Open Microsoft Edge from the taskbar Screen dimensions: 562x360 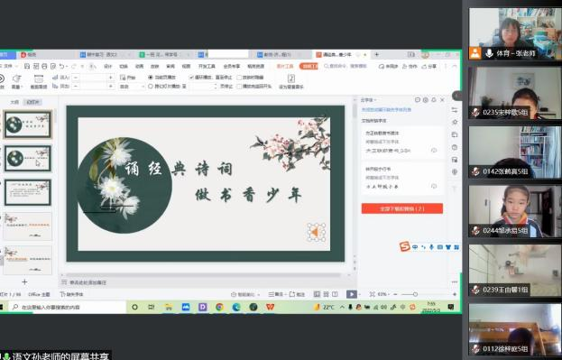click(x=236, y=307)
